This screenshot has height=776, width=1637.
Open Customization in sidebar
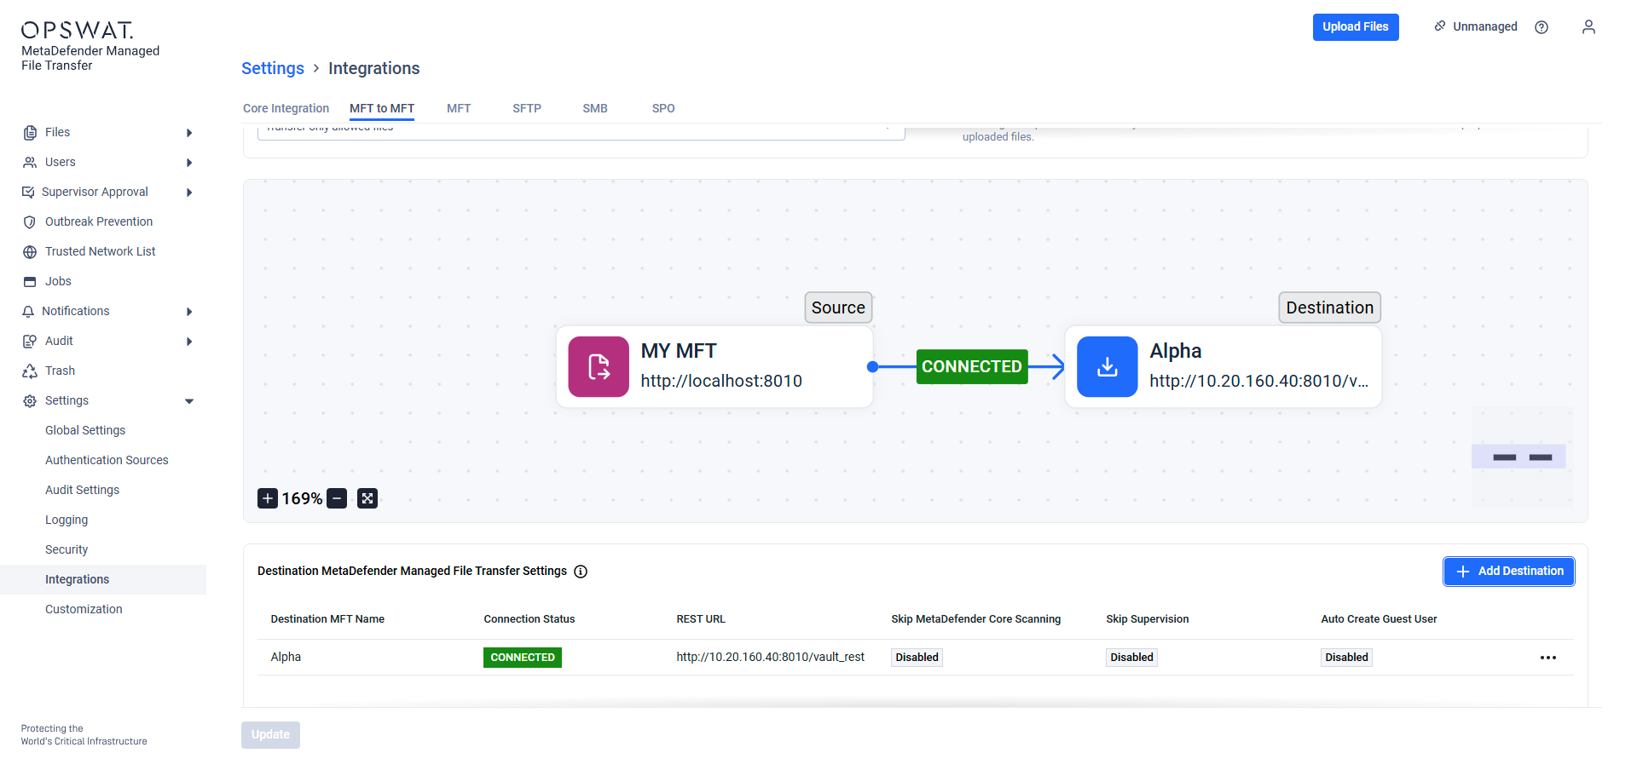(x=84, y=610)
